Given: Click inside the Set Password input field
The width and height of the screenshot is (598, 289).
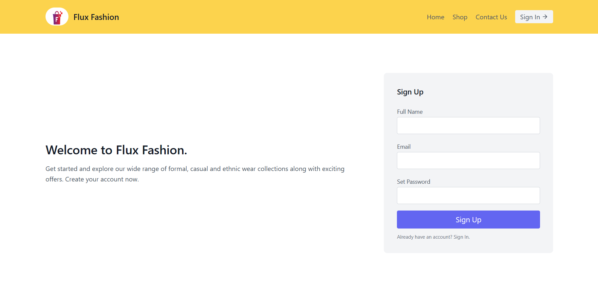Looking at the screenshot, I should click(468, 195).
